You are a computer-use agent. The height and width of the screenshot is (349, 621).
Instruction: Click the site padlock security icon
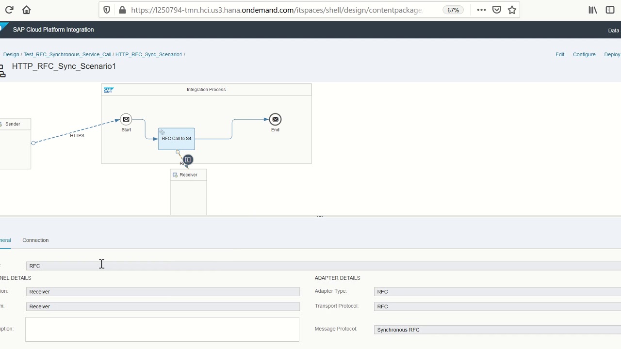(x=122, y=10)
